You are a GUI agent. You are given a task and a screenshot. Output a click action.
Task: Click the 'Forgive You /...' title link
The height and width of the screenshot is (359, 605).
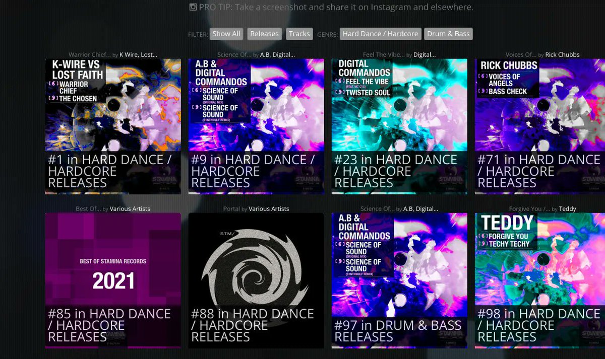(x=529, y=208)
